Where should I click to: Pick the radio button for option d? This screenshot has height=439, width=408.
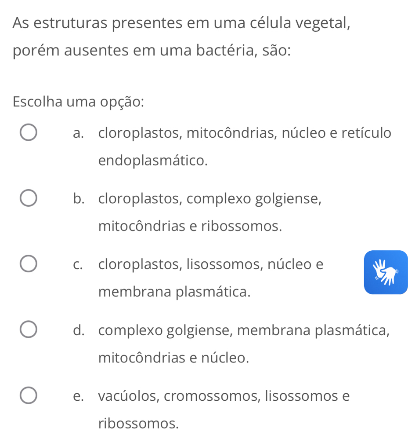(x=29, y=330)
